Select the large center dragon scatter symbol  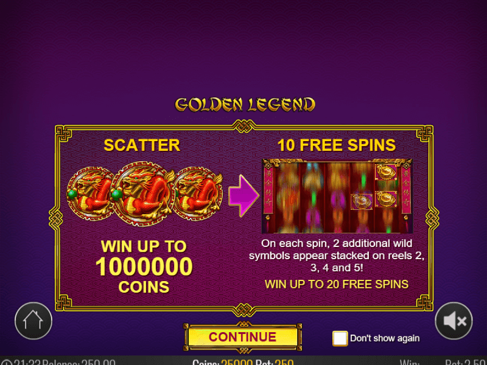[143, 193]
